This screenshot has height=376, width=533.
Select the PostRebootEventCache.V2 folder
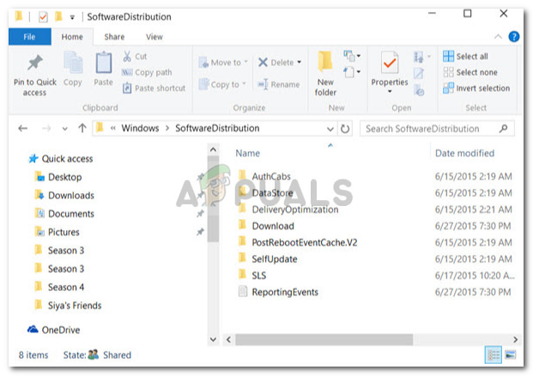click(304, 242)
